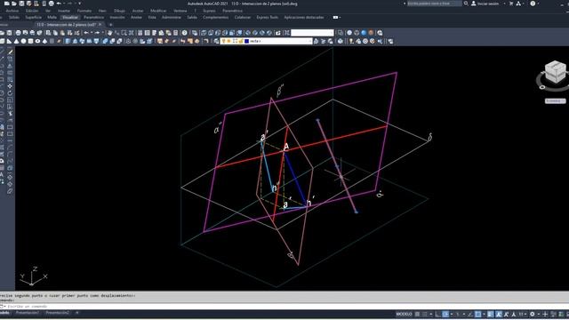Toggle the highlighted polar tracking status button

[445, 314]
